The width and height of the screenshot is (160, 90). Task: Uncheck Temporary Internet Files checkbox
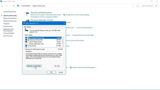pyautogui.click(x=26, y=40)
